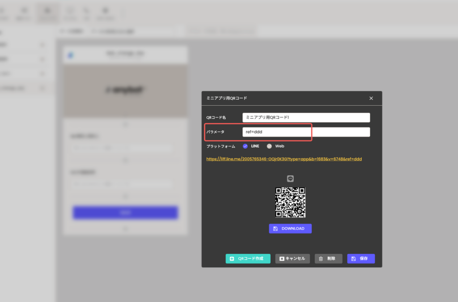Expand the topmost left sidebar section chevron
458x302 pixels.
click(x=43, y=45)
